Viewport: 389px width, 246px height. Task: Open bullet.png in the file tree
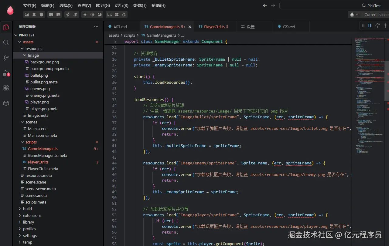[39, 76]
